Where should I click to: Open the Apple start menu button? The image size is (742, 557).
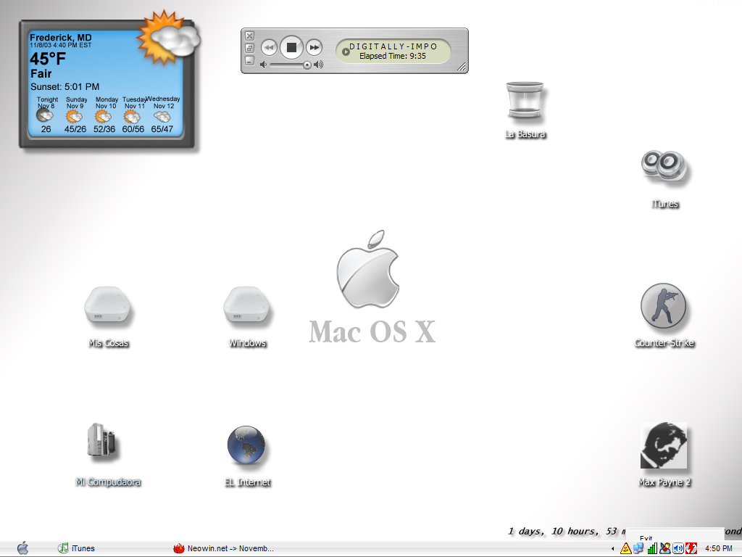22,548
